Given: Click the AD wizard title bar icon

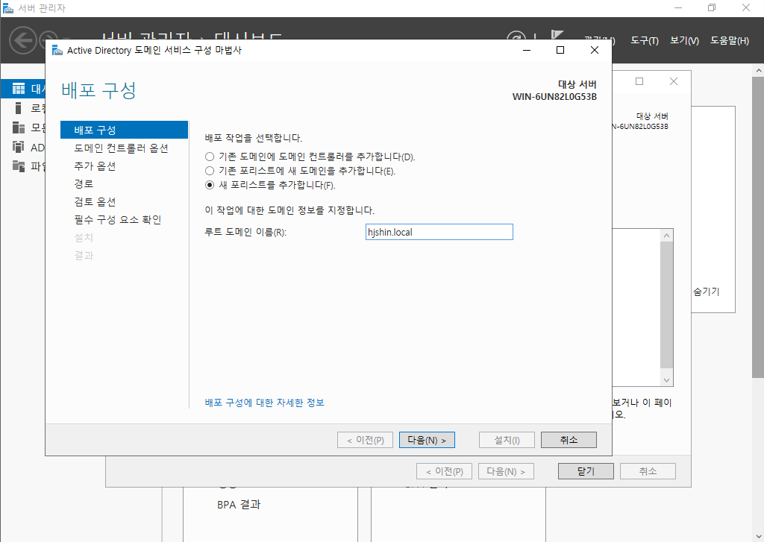Looking at the screenshot, I should (x=57, y=50).
